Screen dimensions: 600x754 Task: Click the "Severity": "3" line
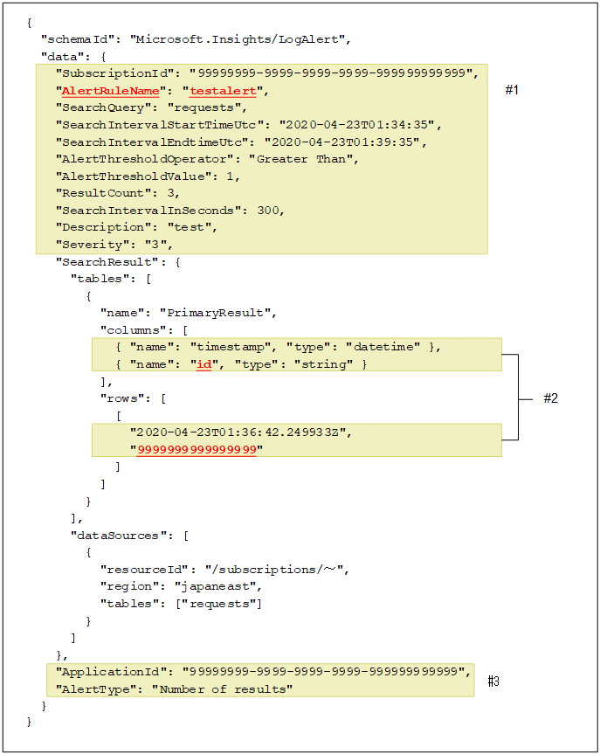[114, 245]
